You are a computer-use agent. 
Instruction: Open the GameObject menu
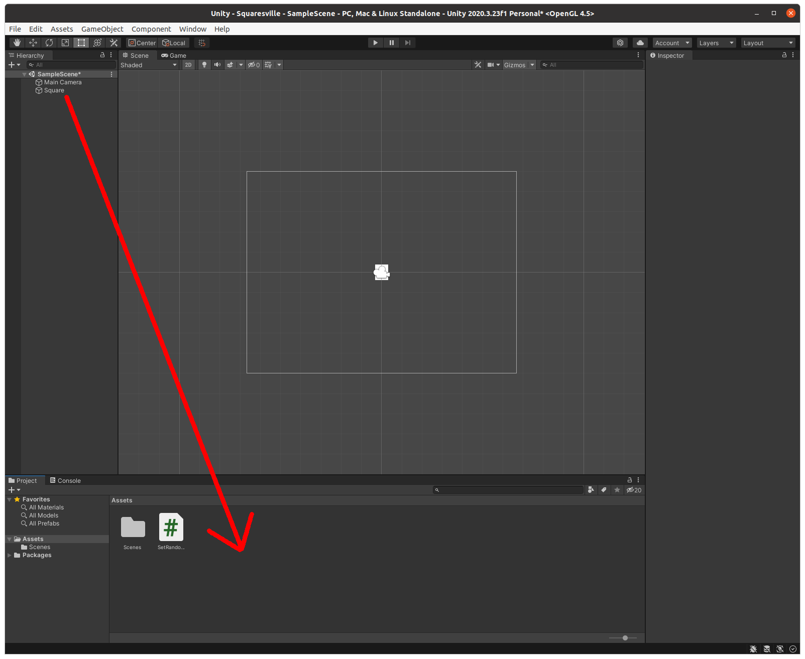pos(102,29)
